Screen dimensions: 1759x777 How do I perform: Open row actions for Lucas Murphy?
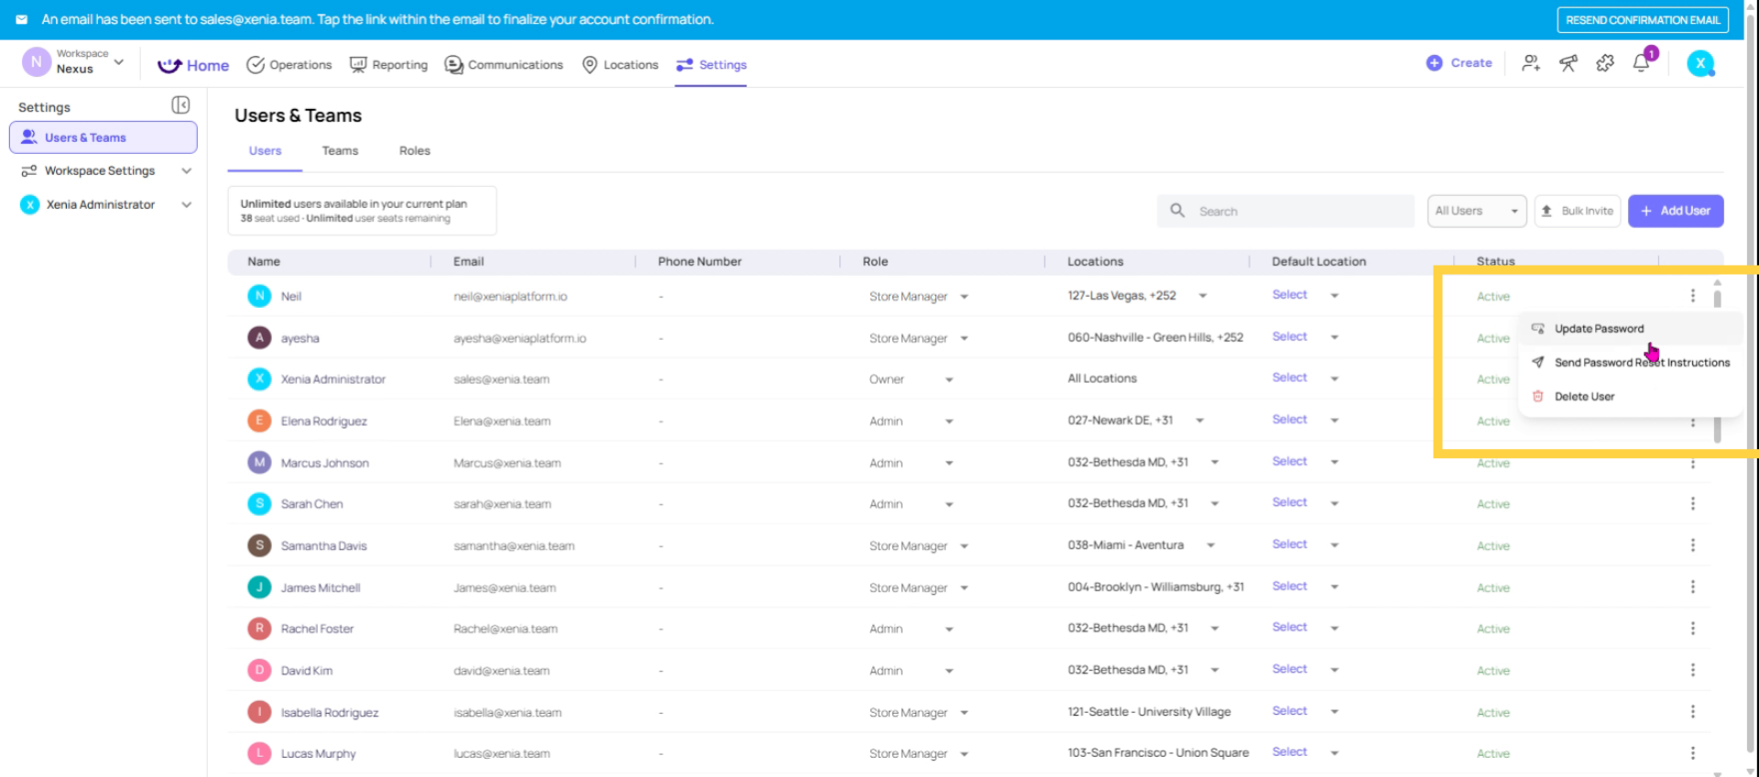tap(1692, 753)
